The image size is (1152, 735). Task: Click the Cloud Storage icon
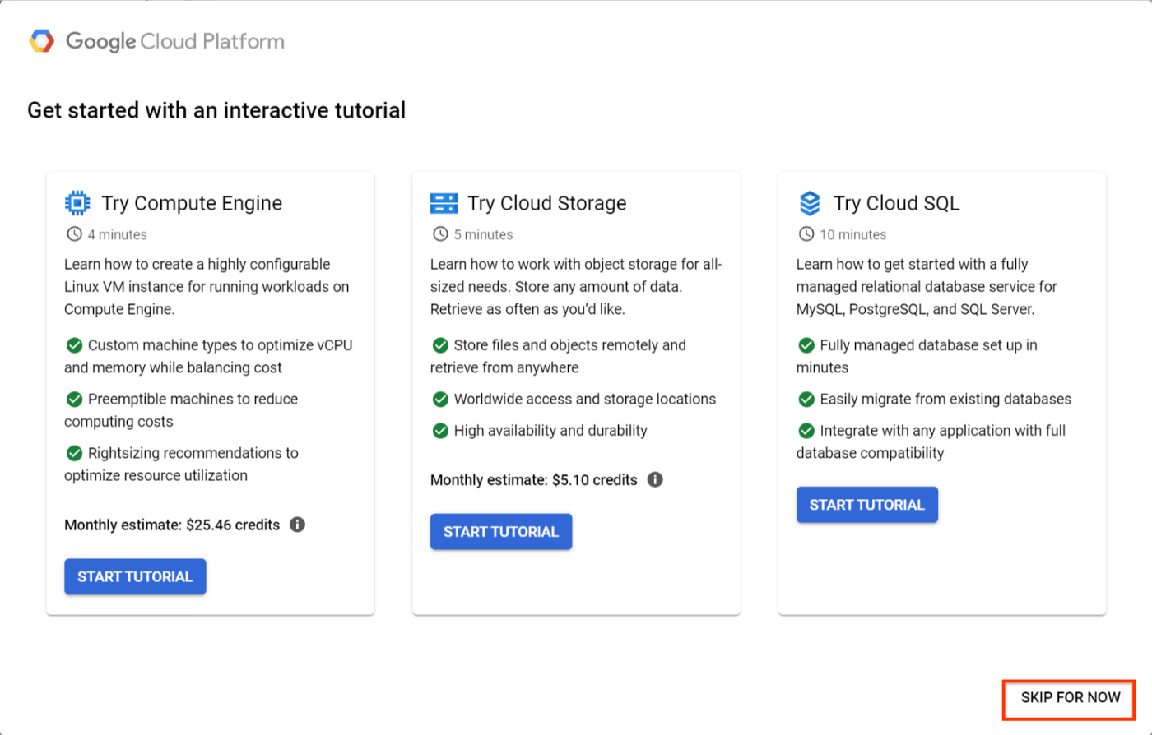tap(443, 203)
